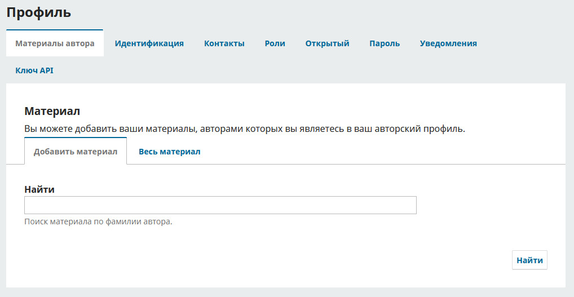Choose the Добавить материал sub-tab

tap(76, 152)
